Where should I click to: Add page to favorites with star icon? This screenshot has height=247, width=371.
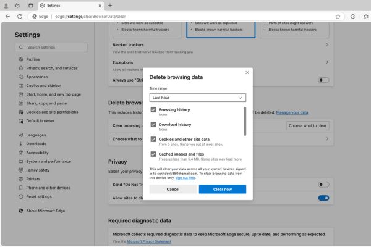[338, 17]
